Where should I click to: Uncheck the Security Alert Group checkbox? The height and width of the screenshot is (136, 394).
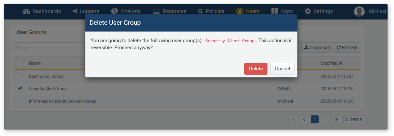pyautogui.click(x=20, y=89)
